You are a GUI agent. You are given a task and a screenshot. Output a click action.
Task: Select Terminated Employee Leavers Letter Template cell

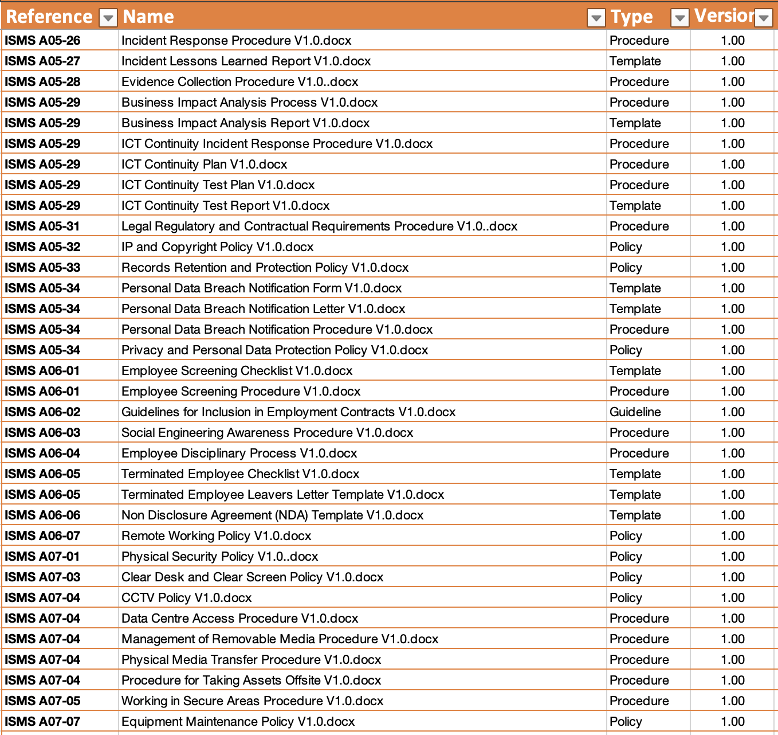tap(363, 495)
